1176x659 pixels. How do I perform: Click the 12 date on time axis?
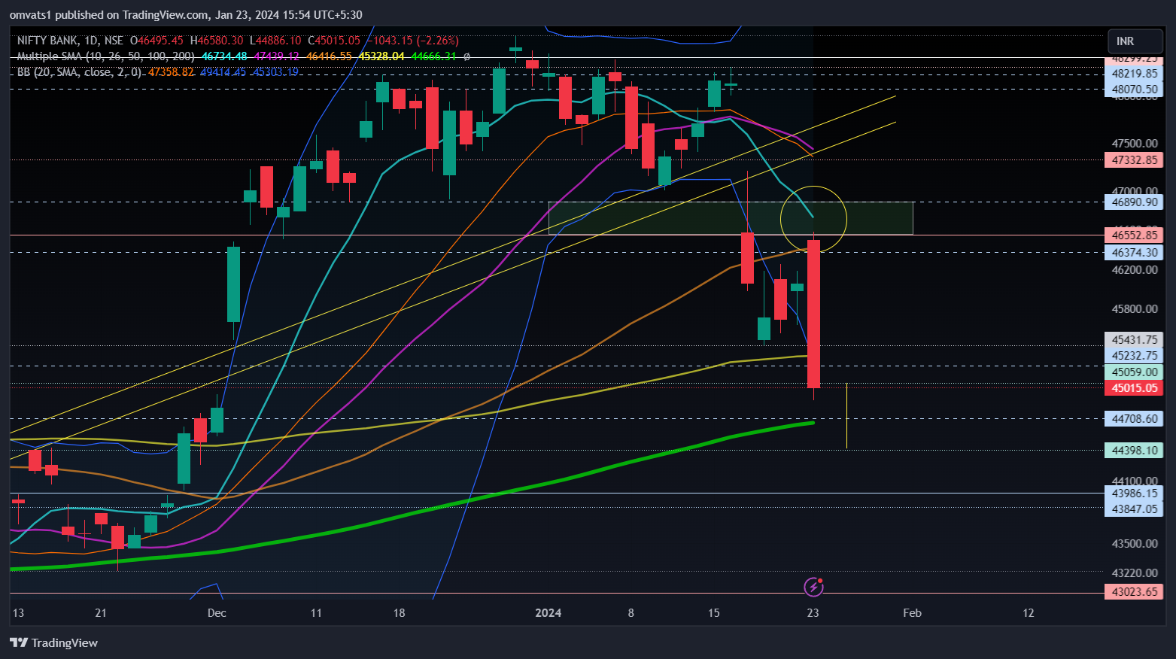(1028, 613)
